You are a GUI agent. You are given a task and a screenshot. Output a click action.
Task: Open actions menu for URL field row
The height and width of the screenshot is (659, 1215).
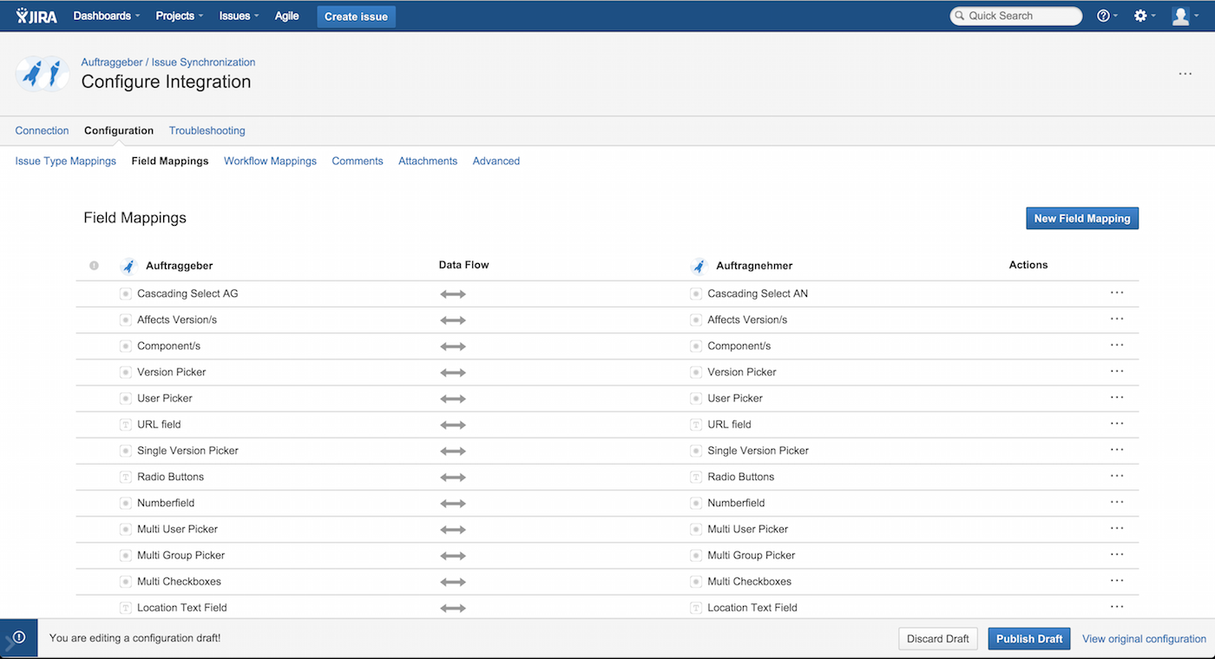point(1117,424)
